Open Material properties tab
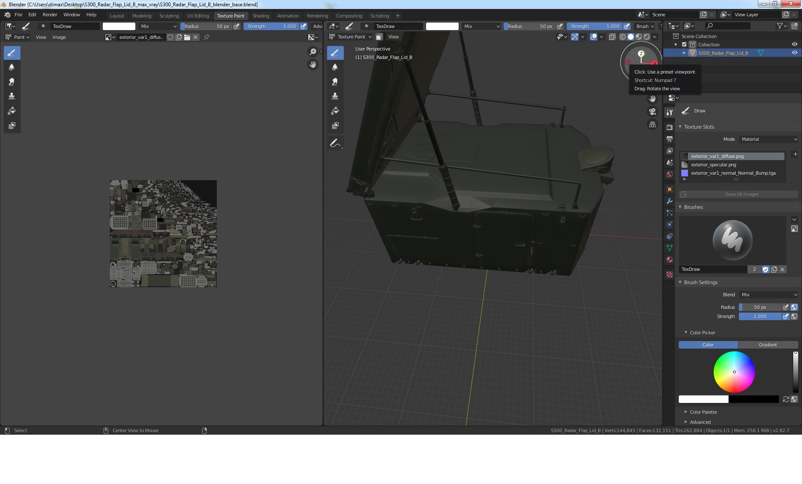 pos(670,260)
